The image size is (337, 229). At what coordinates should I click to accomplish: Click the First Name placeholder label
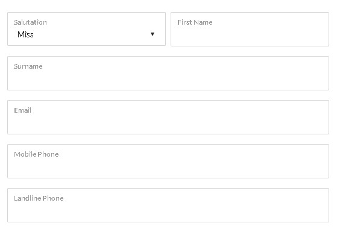tap(195, 22)
